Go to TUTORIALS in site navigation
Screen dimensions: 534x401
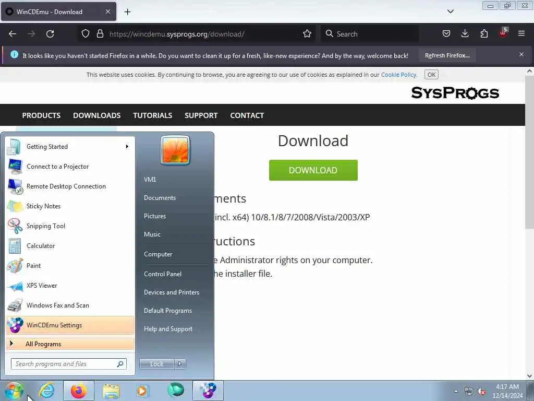pos(153,115)
